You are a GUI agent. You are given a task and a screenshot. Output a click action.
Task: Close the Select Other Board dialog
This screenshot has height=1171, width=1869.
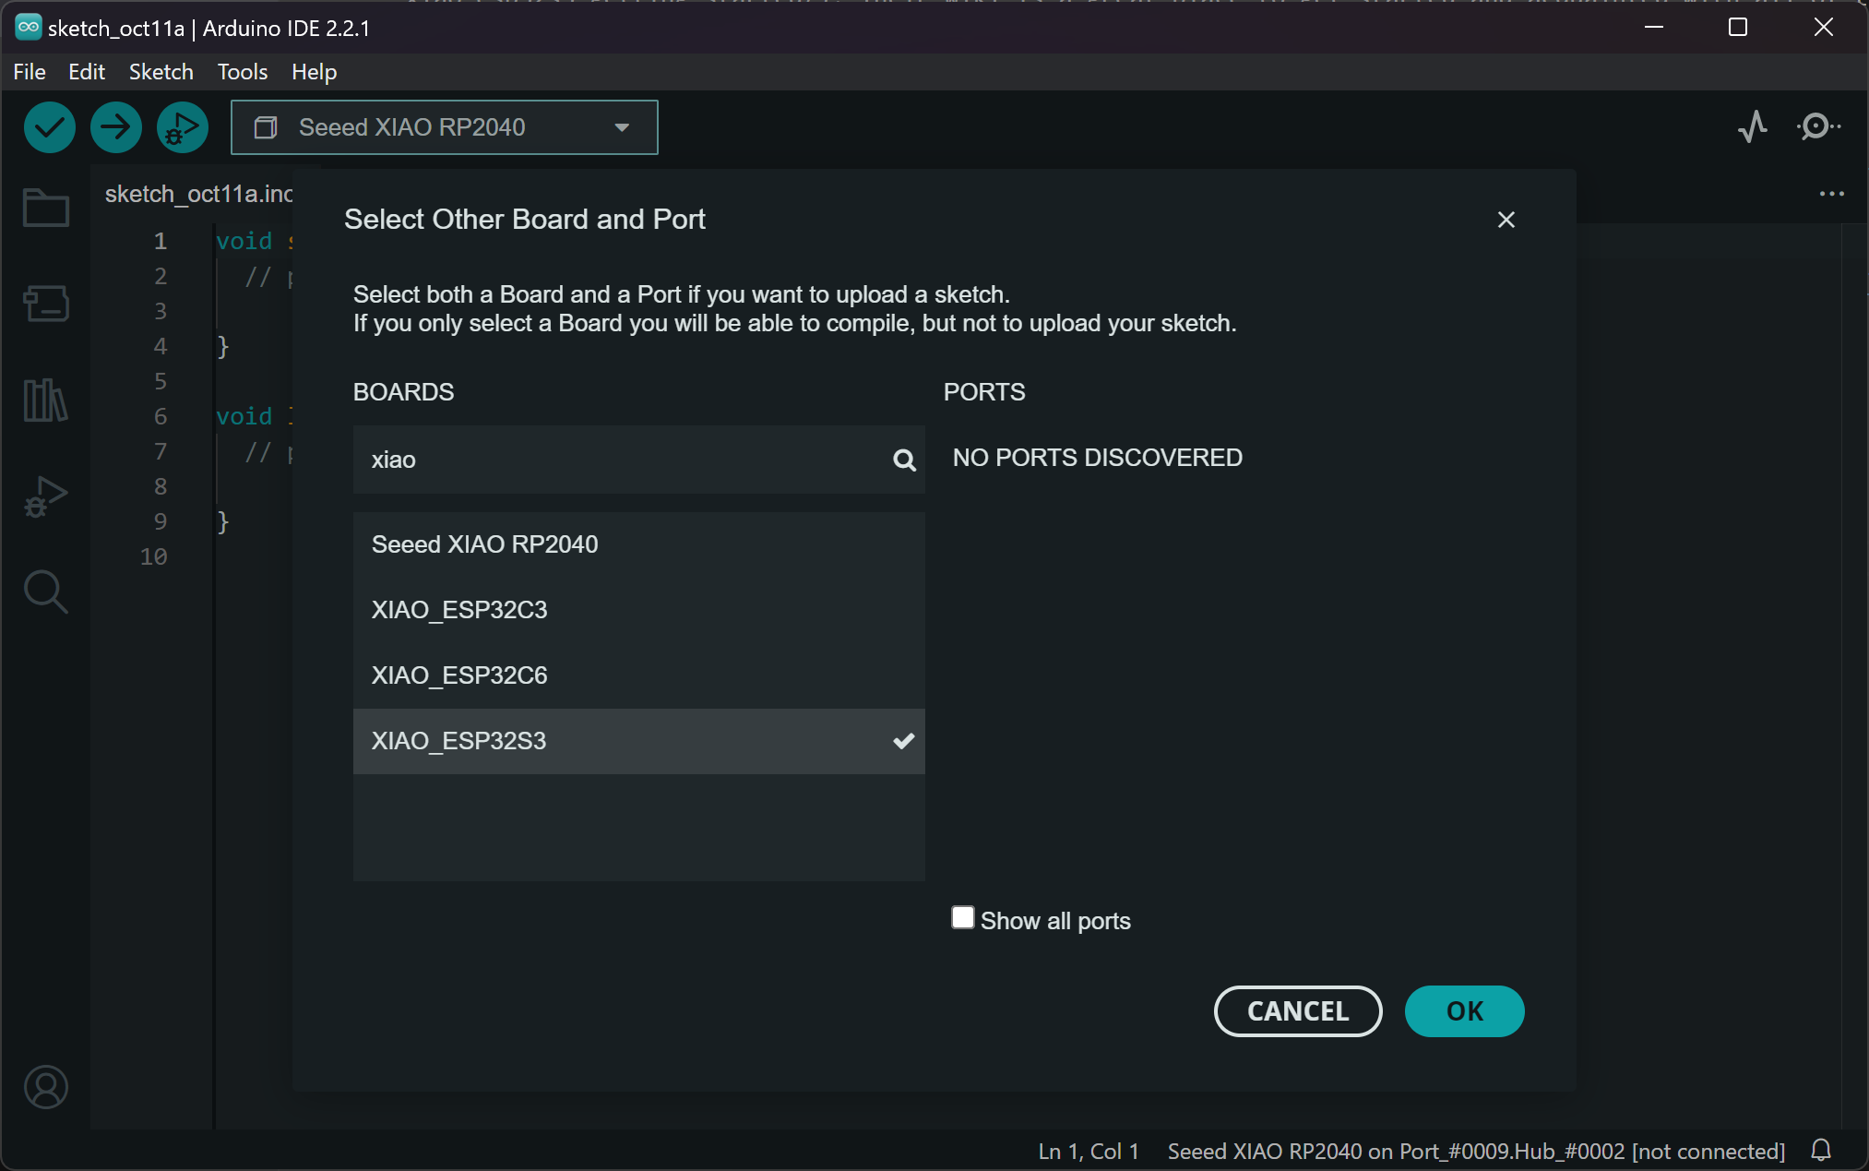1506,220
